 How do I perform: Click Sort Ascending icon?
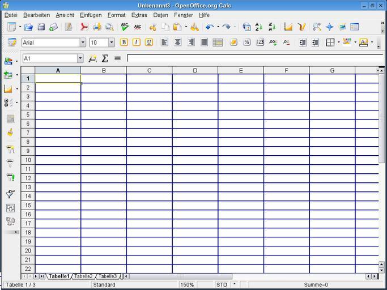pos(259,27)
